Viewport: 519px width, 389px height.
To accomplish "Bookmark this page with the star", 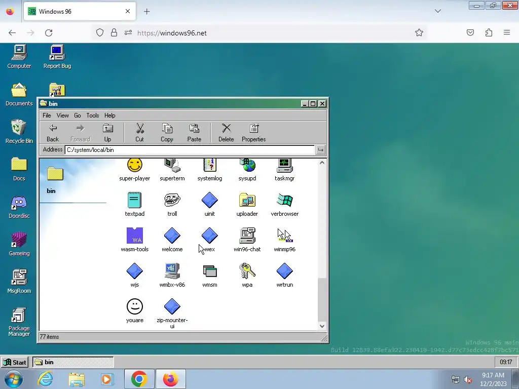I will pos(419,33).
